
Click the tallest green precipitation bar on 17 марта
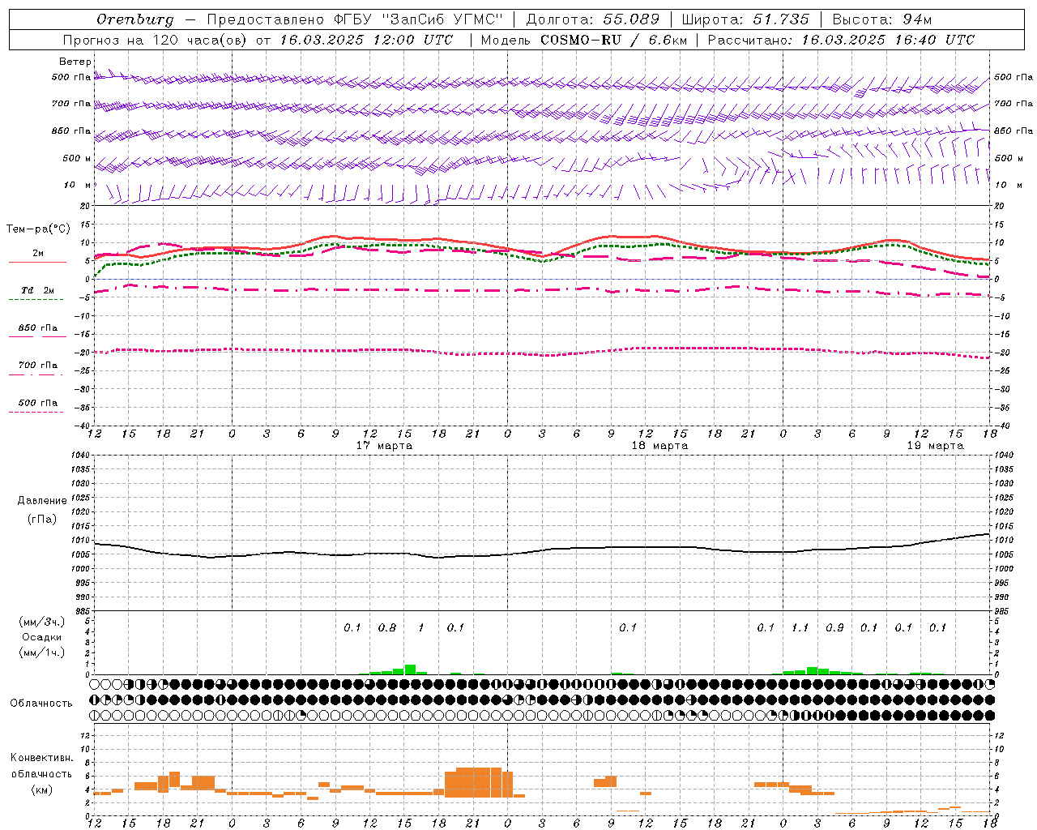coord(410,670)
